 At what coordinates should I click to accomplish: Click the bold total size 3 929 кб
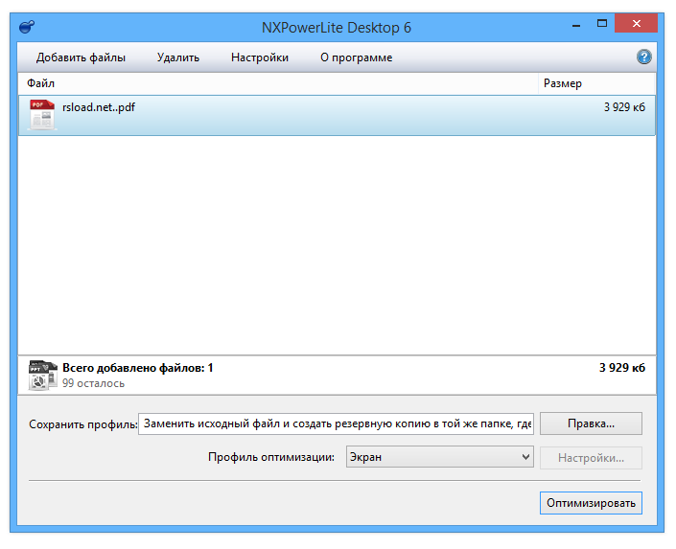pos(621,368)
